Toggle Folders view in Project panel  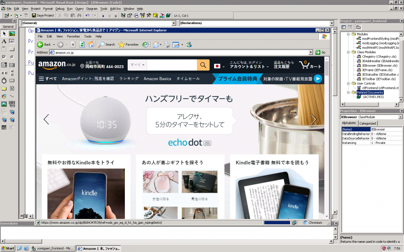(358, 27)
